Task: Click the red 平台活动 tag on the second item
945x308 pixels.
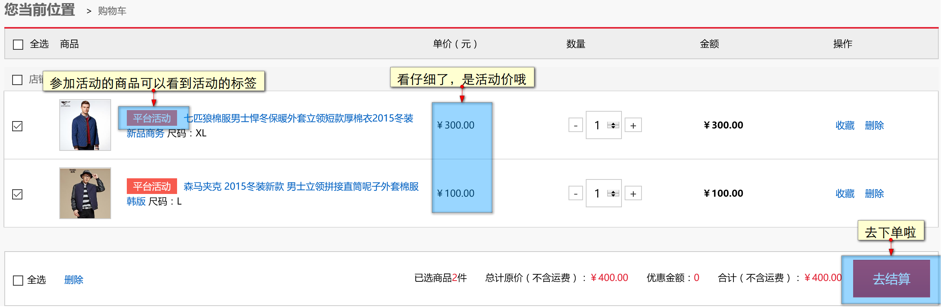Action: coord(152,187)
